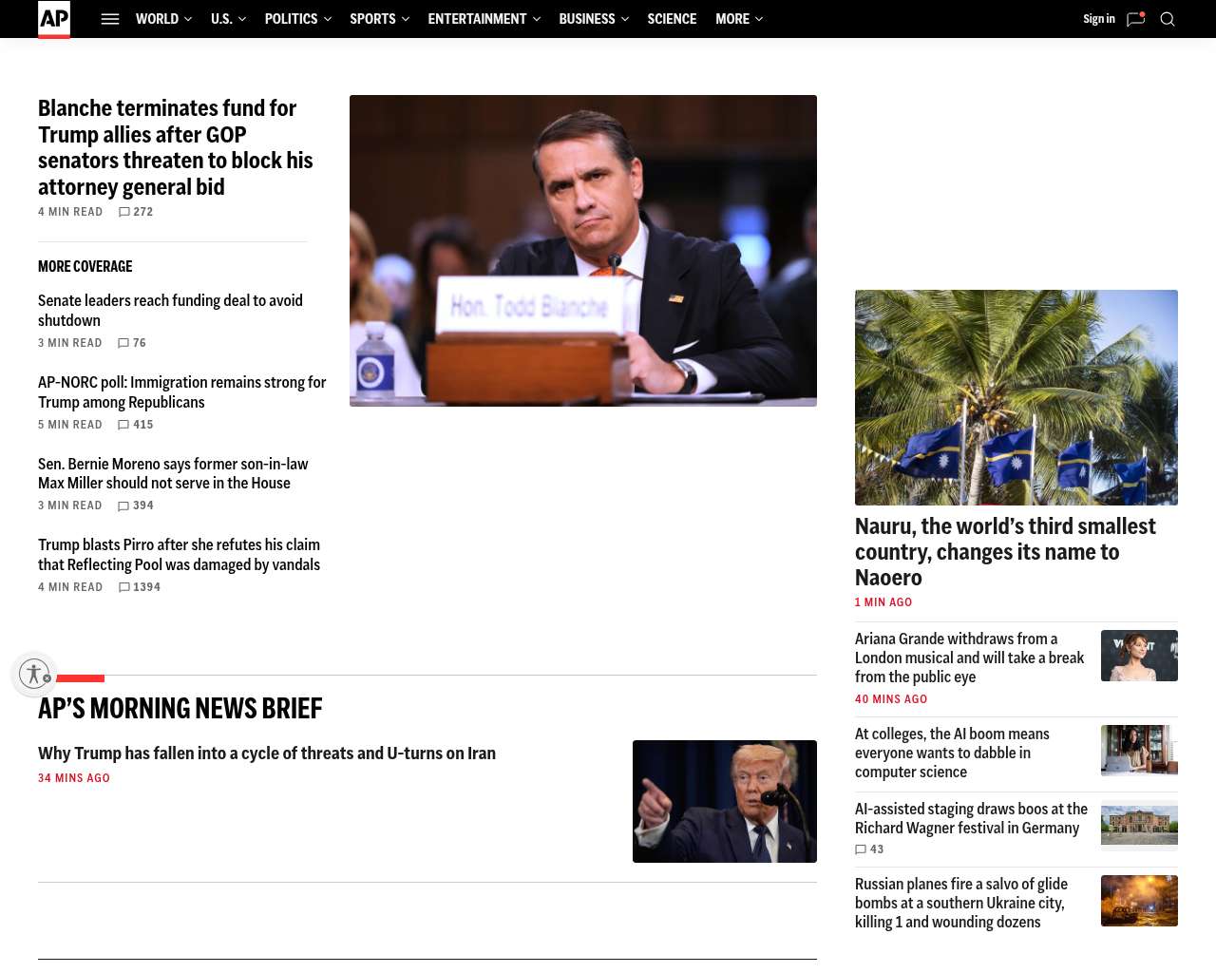Click the Wagner festival building thumbnail
This screenshot has width=1216, height=973.
1139,826
